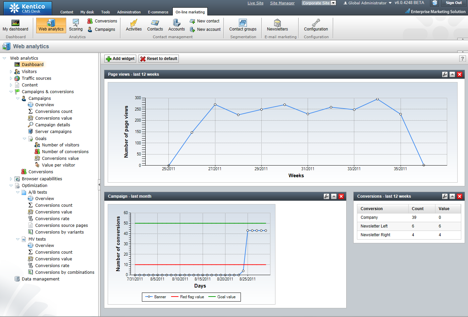Click the Live Site link
The height and width of the screenshot is (317, 468).
255,3
